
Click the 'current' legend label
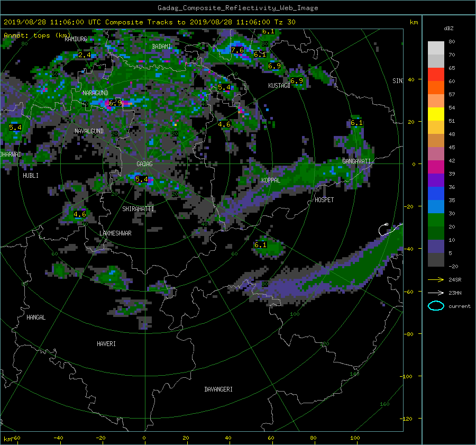pos(459,306)
